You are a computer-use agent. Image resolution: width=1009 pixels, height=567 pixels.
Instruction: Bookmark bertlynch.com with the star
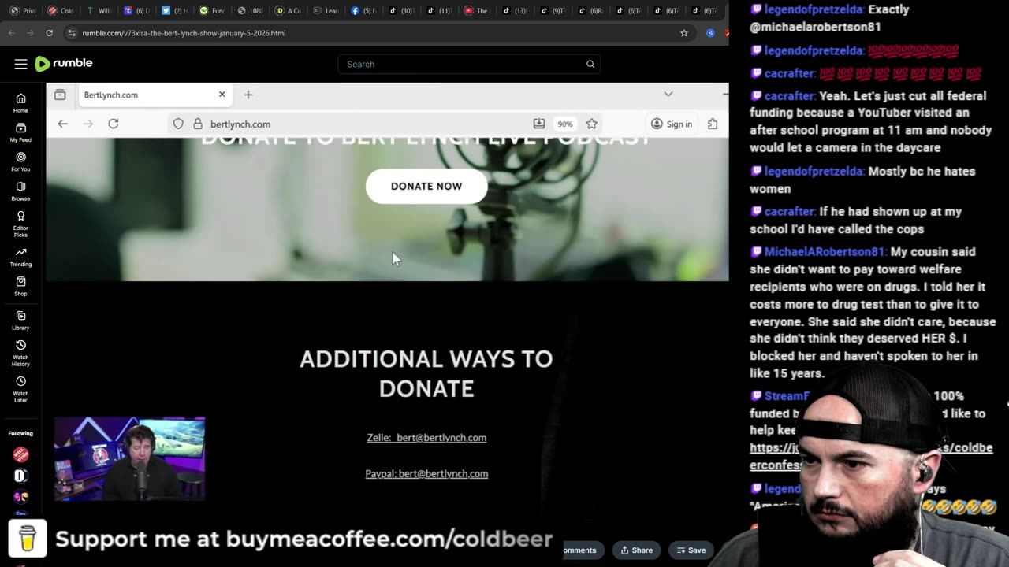[x=592, y=124]
